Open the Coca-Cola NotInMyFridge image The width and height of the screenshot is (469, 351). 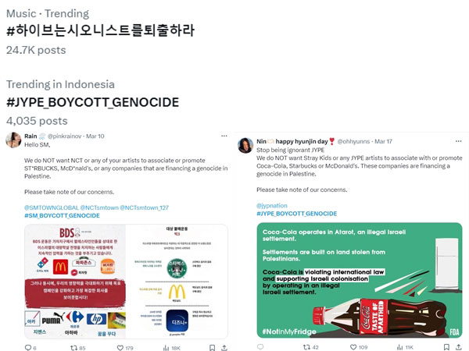pos(360,280)
